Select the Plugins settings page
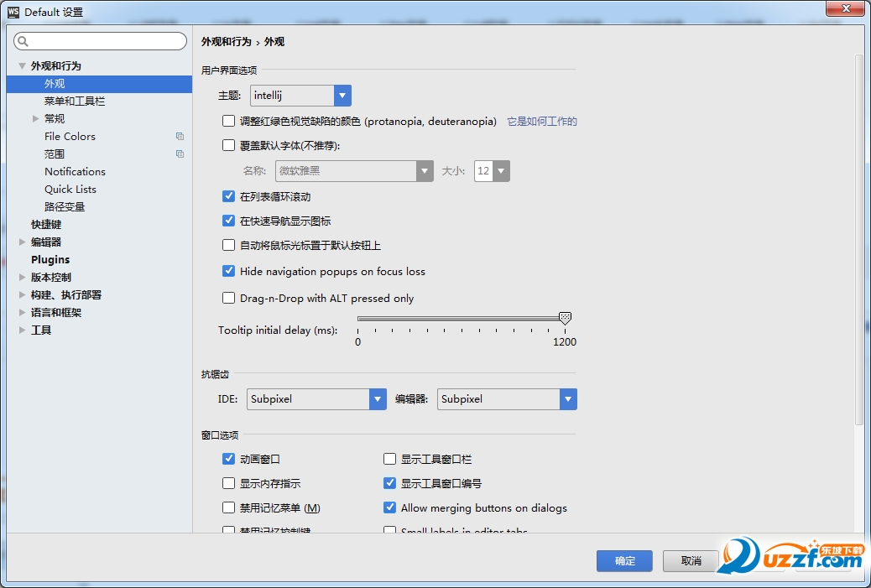 50,259
